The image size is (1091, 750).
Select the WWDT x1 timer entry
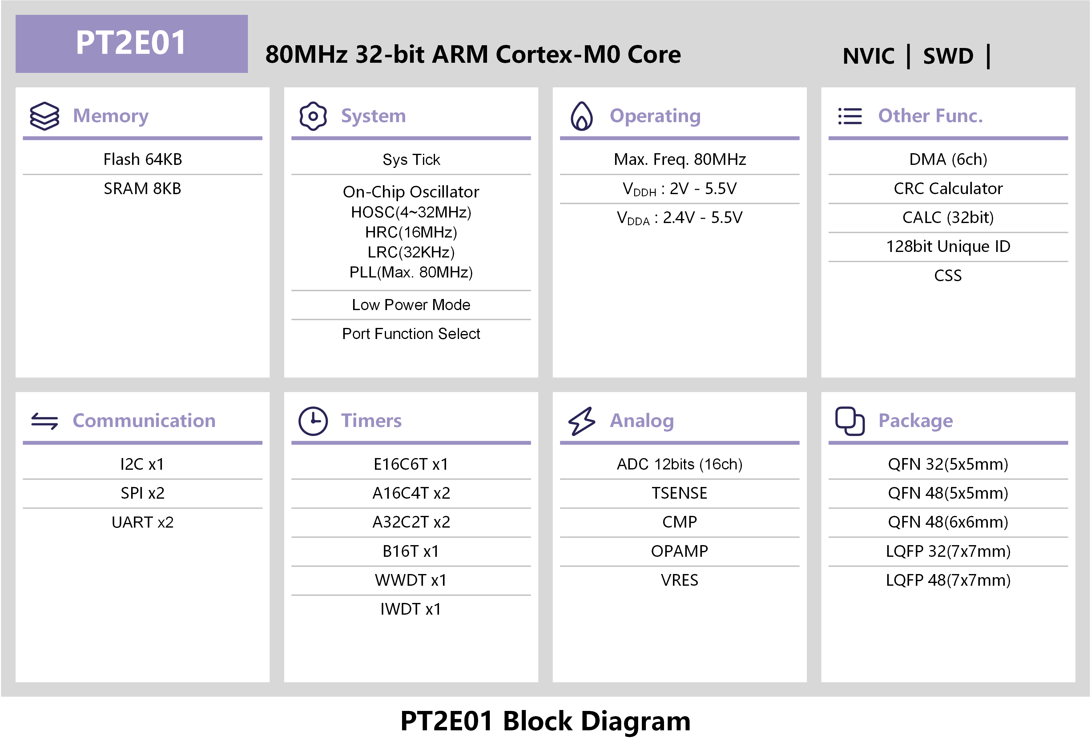click(411, 580)
